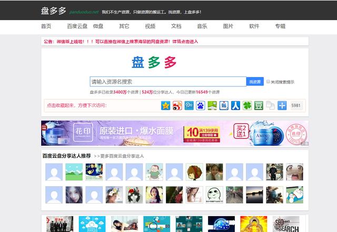Click the red 3400万 resource count
Image resolution: width=337 pixels, height=232 pixels.
120,92
